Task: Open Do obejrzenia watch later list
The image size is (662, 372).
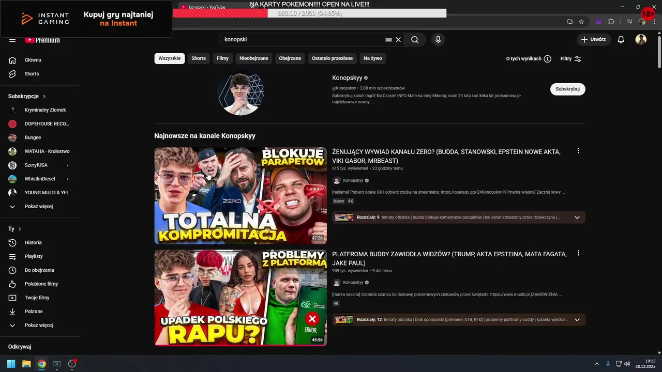Action: coord(40,270)
